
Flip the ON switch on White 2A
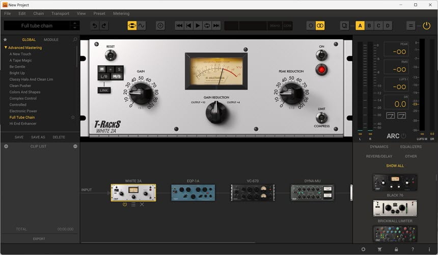321,55
